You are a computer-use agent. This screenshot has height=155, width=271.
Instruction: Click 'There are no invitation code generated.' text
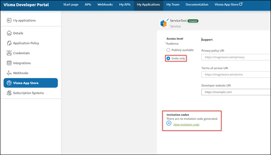click(192, 119)
